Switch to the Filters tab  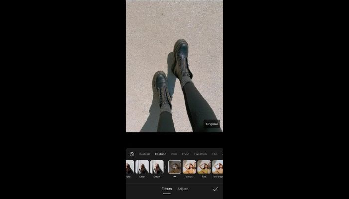(167, 189)
